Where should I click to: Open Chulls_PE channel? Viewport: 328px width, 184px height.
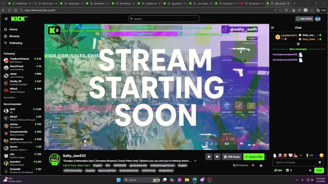pos(23,83)
